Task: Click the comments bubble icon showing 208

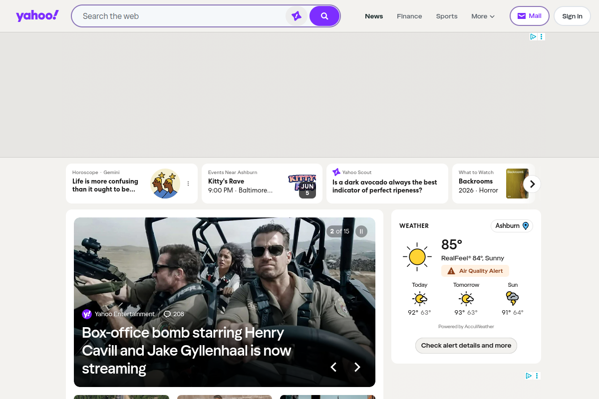Action: click(x=167, y=314)
